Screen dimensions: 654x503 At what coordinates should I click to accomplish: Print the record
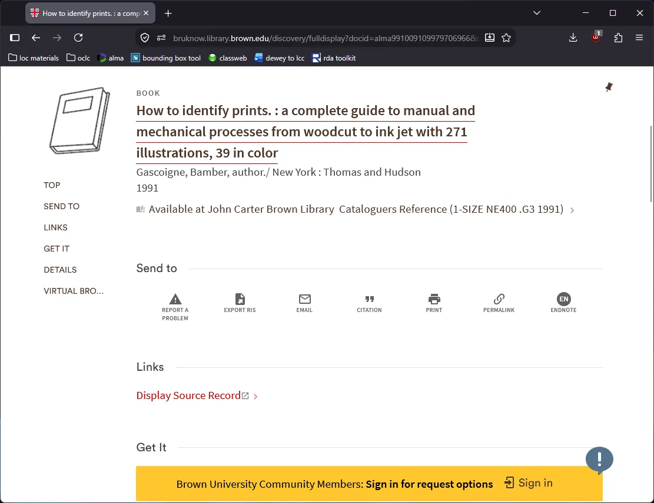(x=434, y=303)
